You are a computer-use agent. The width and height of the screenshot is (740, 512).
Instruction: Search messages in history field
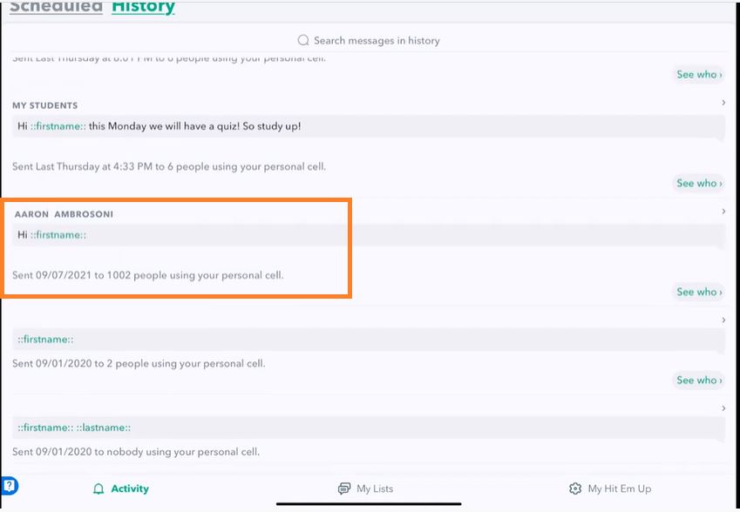[368, 41]
